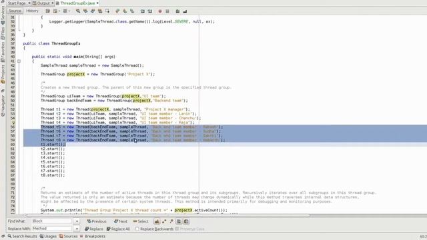
Task: Toggle Highlight Results in find bar
Action: [x=179, y=221]
